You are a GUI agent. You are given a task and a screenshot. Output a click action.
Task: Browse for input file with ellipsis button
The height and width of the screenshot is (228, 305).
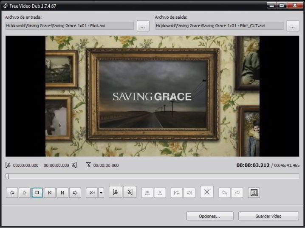point(143,26)
